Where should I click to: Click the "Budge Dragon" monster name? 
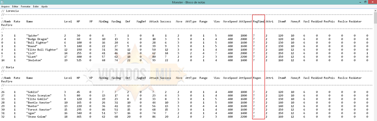[x=37, y=39]
